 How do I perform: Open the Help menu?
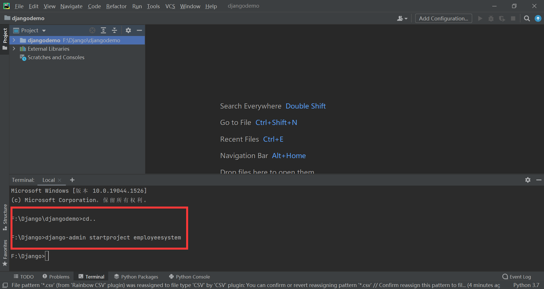pyautogui.click(x=211, y=6)
